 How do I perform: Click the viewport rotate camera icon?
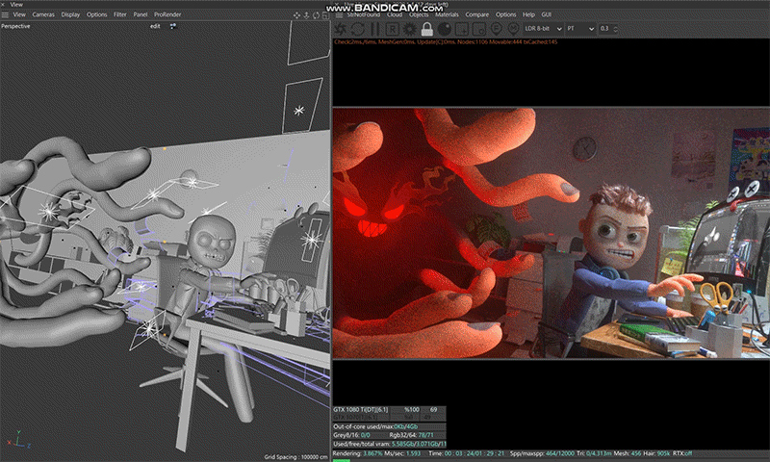pos(316,15)
